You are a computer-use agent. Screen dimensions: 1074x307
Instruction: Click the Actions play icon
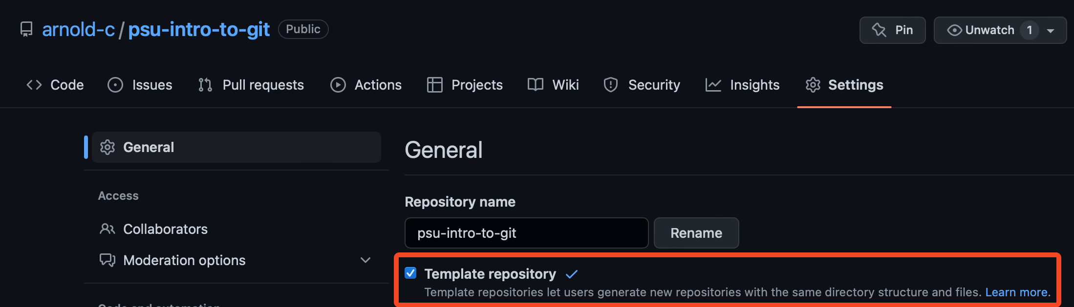338,85
